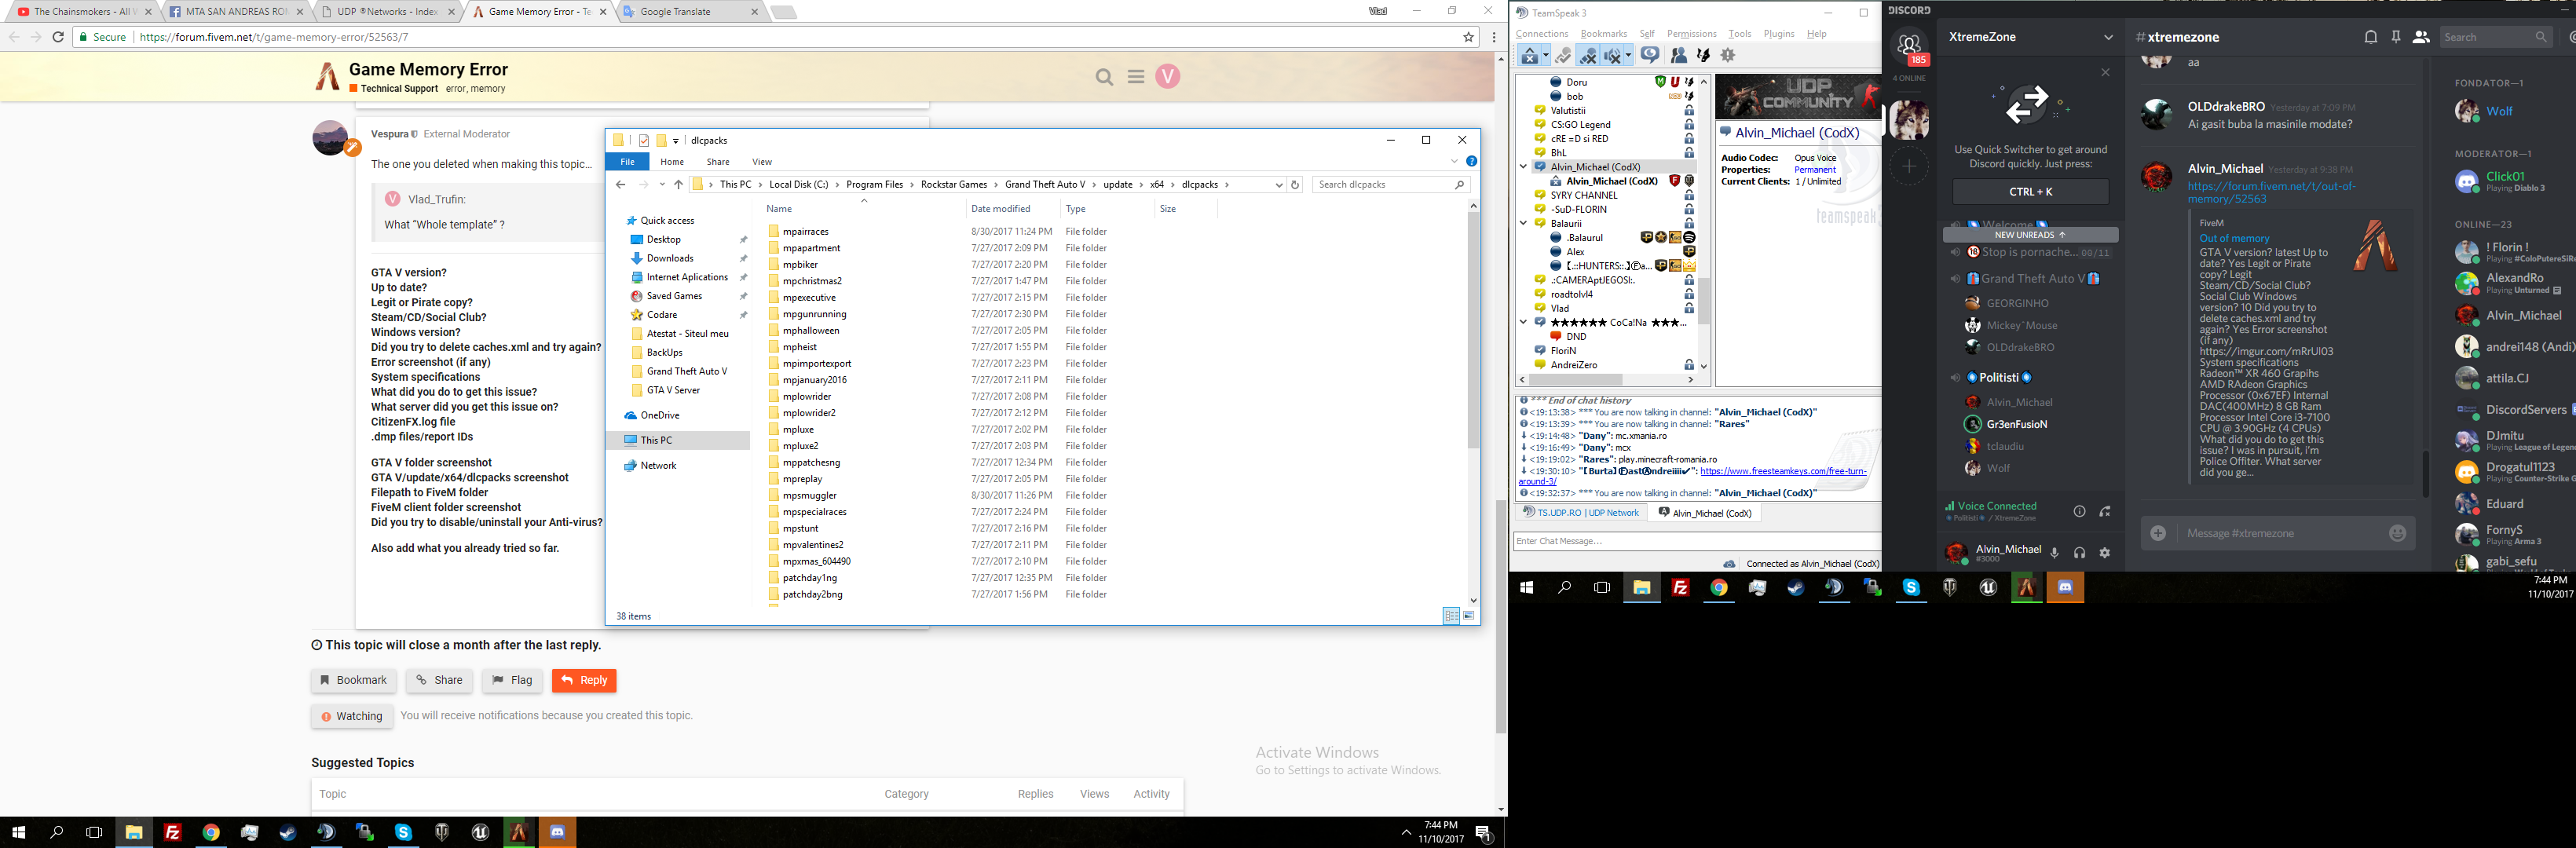Viewport: 2576px width, 848px height.
Task: Join the Politisti voice channel in Discord
Action: click(1998, 378)
